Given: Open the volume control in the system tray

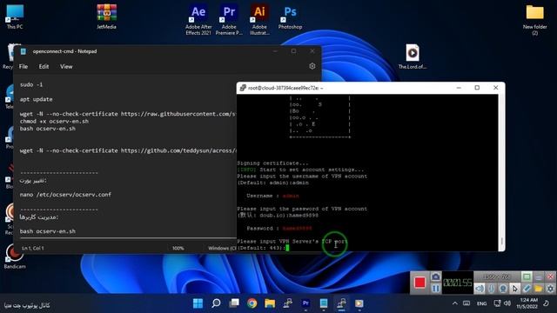Looking at the screenshot, I should tap(507, 303).
